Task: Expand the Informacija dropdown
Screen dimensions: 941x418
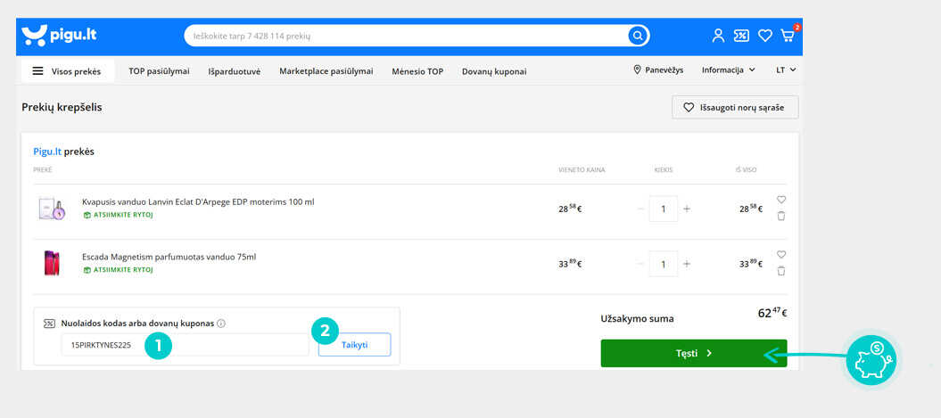Action: 728,70
